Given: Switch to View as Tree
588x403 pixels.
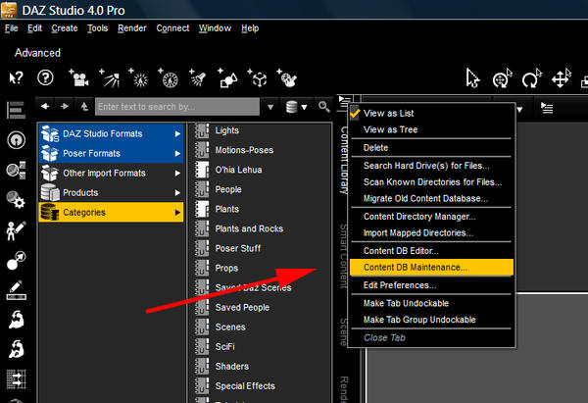Looking at the screenshot, I should [390, 129].
